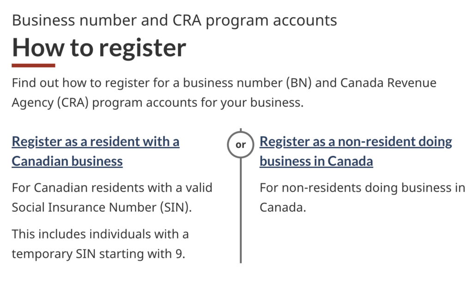The height and width of the screenshot is (286, 473).
Task: Click the 'How to register' main heading
Action: tap(99, 48)
